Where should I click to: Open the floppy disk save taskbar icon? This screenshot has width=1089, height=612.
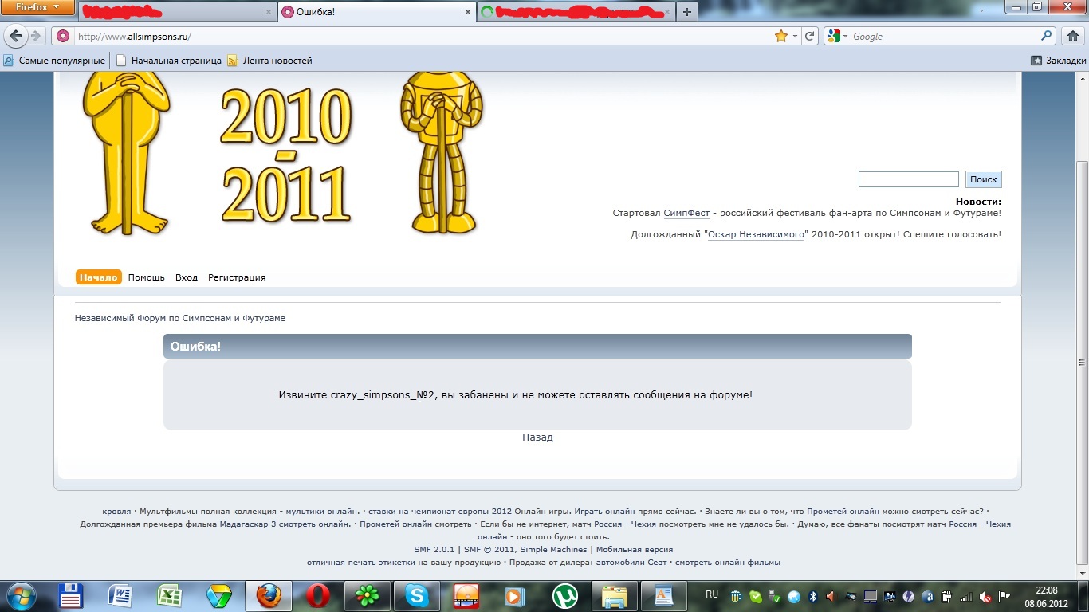point(73,596)
